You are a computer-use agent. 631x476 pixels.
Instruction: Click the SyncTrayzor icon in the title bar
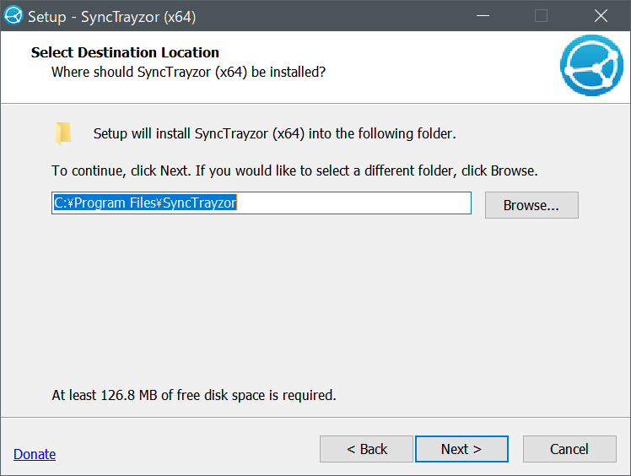[13, 15]
